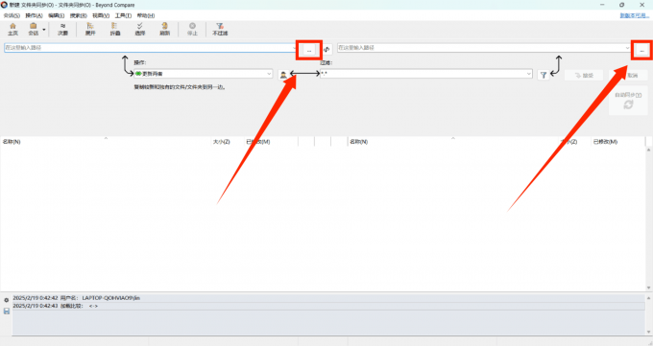Click the gear icon beside the log panel
This screenshot has width=653, height=346.
pyautogui.click(x=7, y=300)
